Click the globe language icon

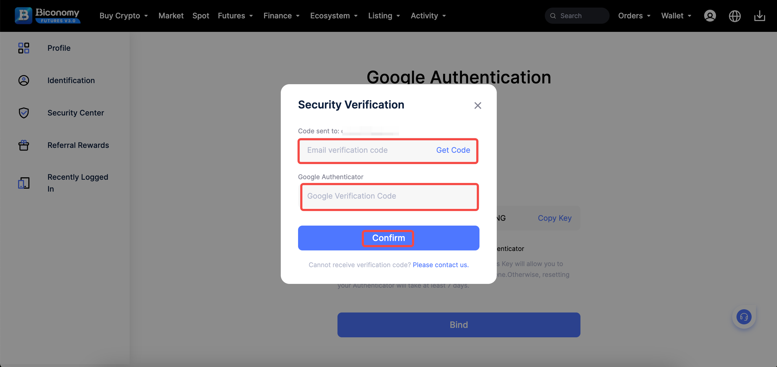(734, 16)
